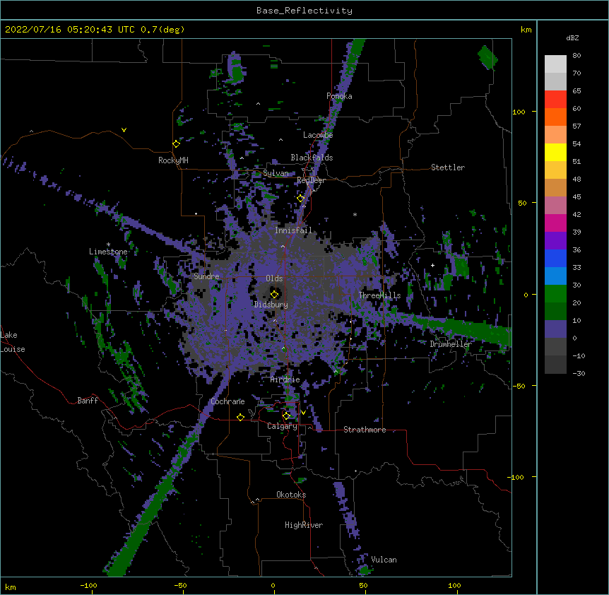Click the Vulcan city label
609x595 pixels.
click(384, 560)
